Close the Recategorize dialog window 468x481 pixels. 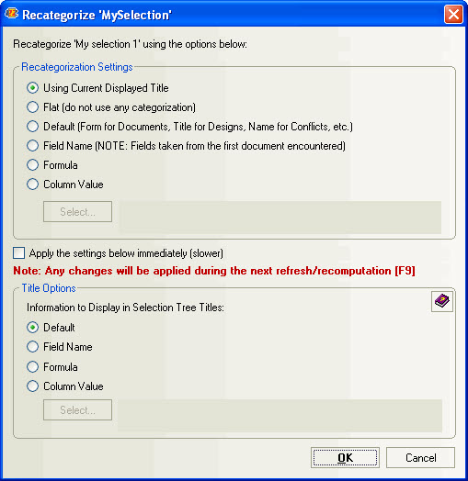pyautogui.click(x=453, y=14)
